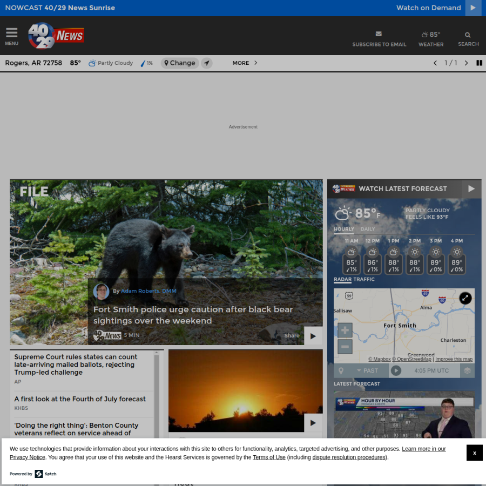Click the NOWCAST 40/29 News Sunrise banner
Screen dimensions: 486x486
60,8
